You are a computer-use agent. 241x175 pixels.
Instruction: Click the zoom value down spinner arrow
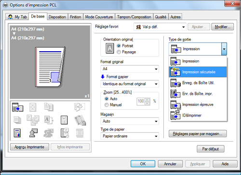pos(147,103)
